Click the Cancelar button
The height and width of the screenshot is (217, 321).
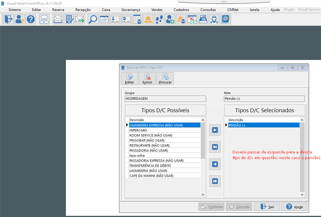click(x=239, y=207)
